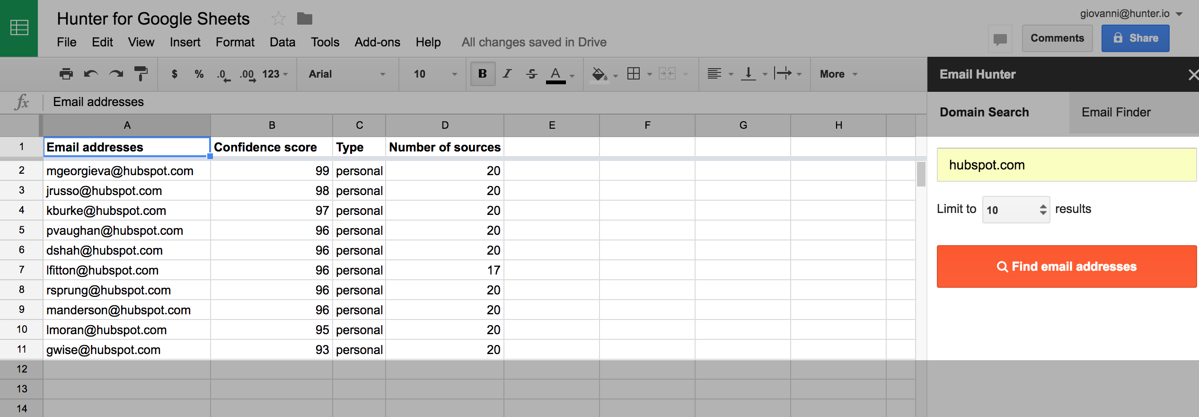The image size is (1199, 417).
Task: Click the blue Share button
Action: [1135, 38]
